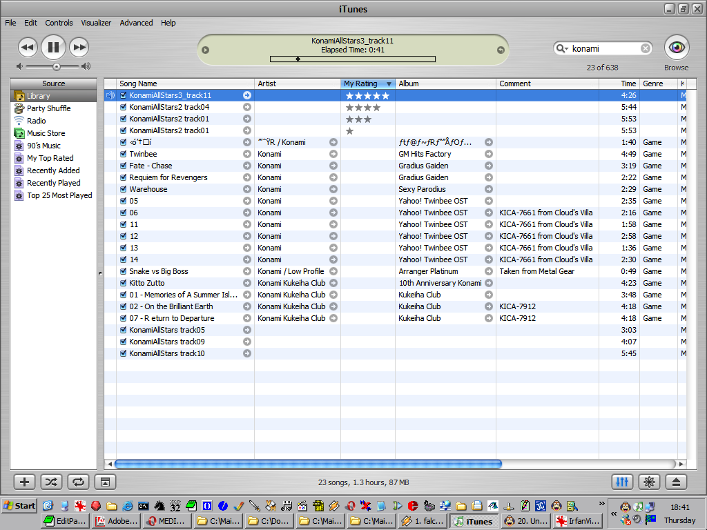This screenshot has width=707, height=530.
Task: Open the Help menu
Action: pos(168,23)
